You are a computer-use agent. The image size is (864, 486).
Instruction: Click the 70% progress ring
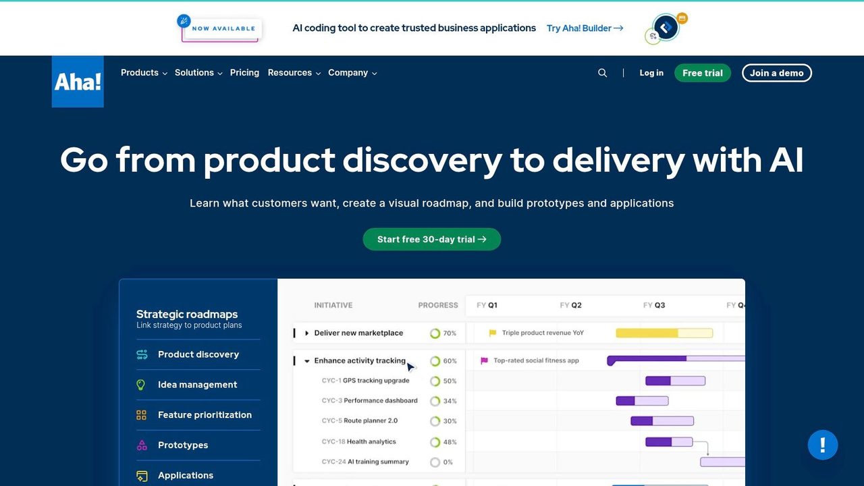pos(435,333)
